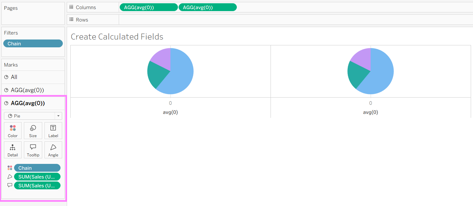Expand the All section in Marks
This screenshot has height=206, width=473.
[x=14, y=77]
